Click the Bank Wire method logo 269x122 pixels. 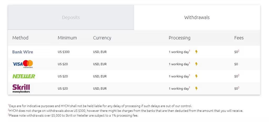23,52
